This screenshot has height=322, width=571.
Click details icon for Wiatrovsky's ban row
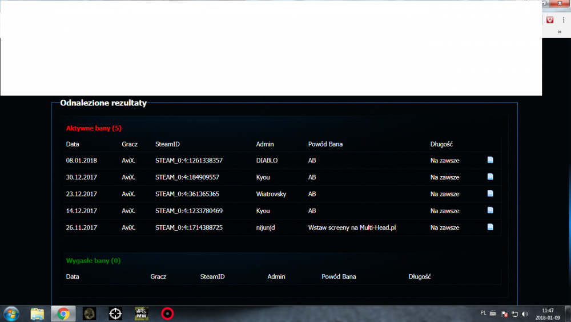[x=490, y=194]
